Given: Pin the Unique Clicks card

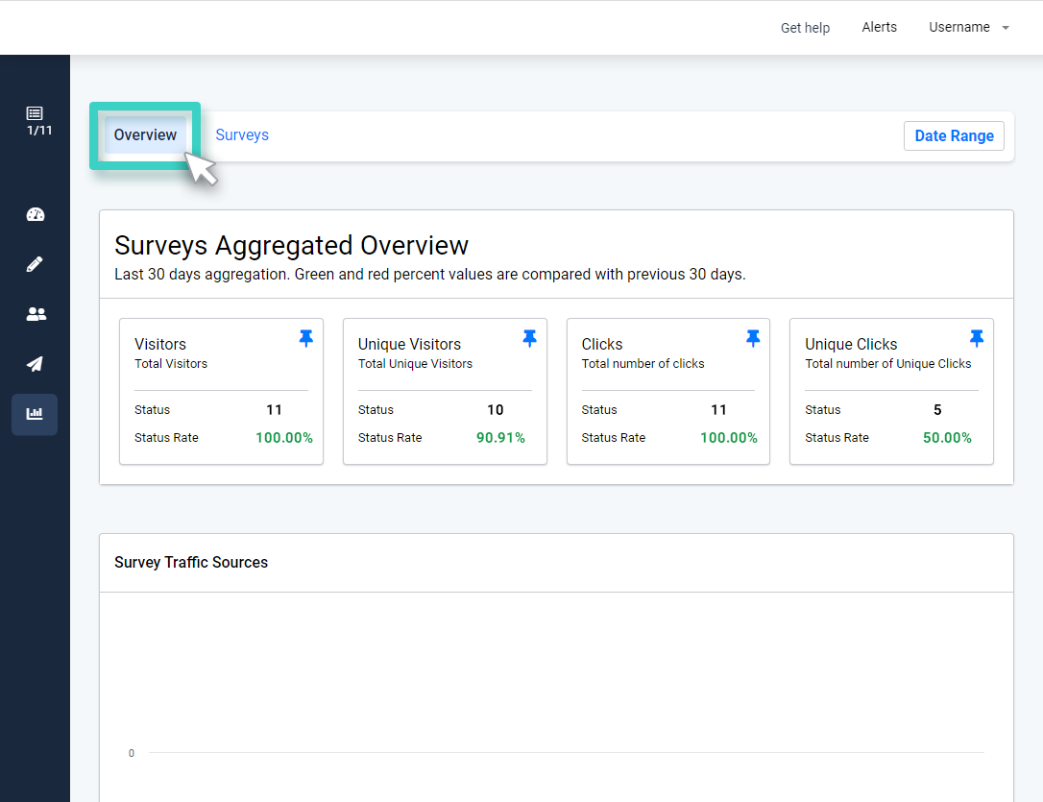Looking at the screenshot, I should pyautogui.click(x=977, y=338).
